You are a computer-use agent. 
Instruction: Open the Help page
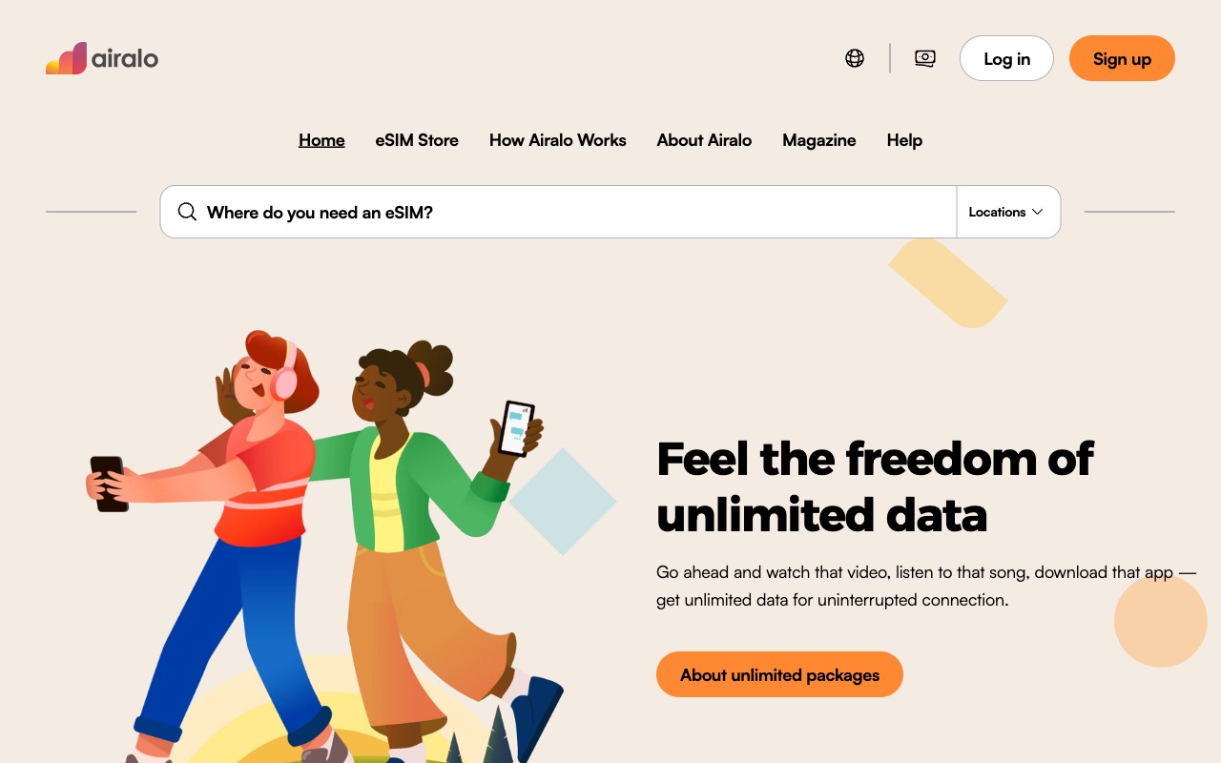coord(904,140)
